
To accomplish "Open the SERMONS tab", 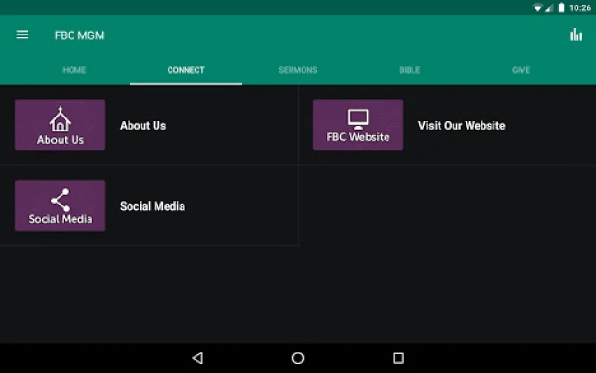I will (x=298, y=70).
